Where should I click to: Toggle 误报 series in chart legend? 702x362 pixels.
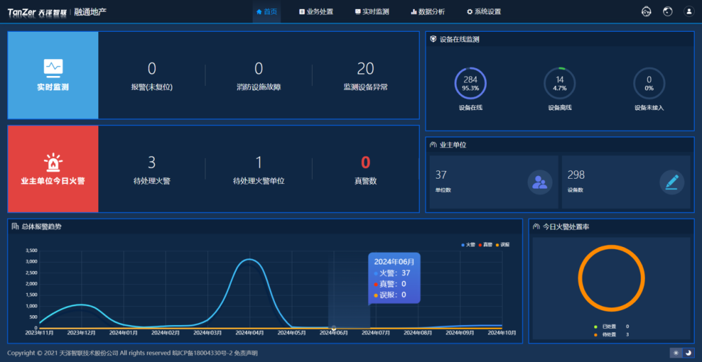pyautogui.click(x=503, y=244)
